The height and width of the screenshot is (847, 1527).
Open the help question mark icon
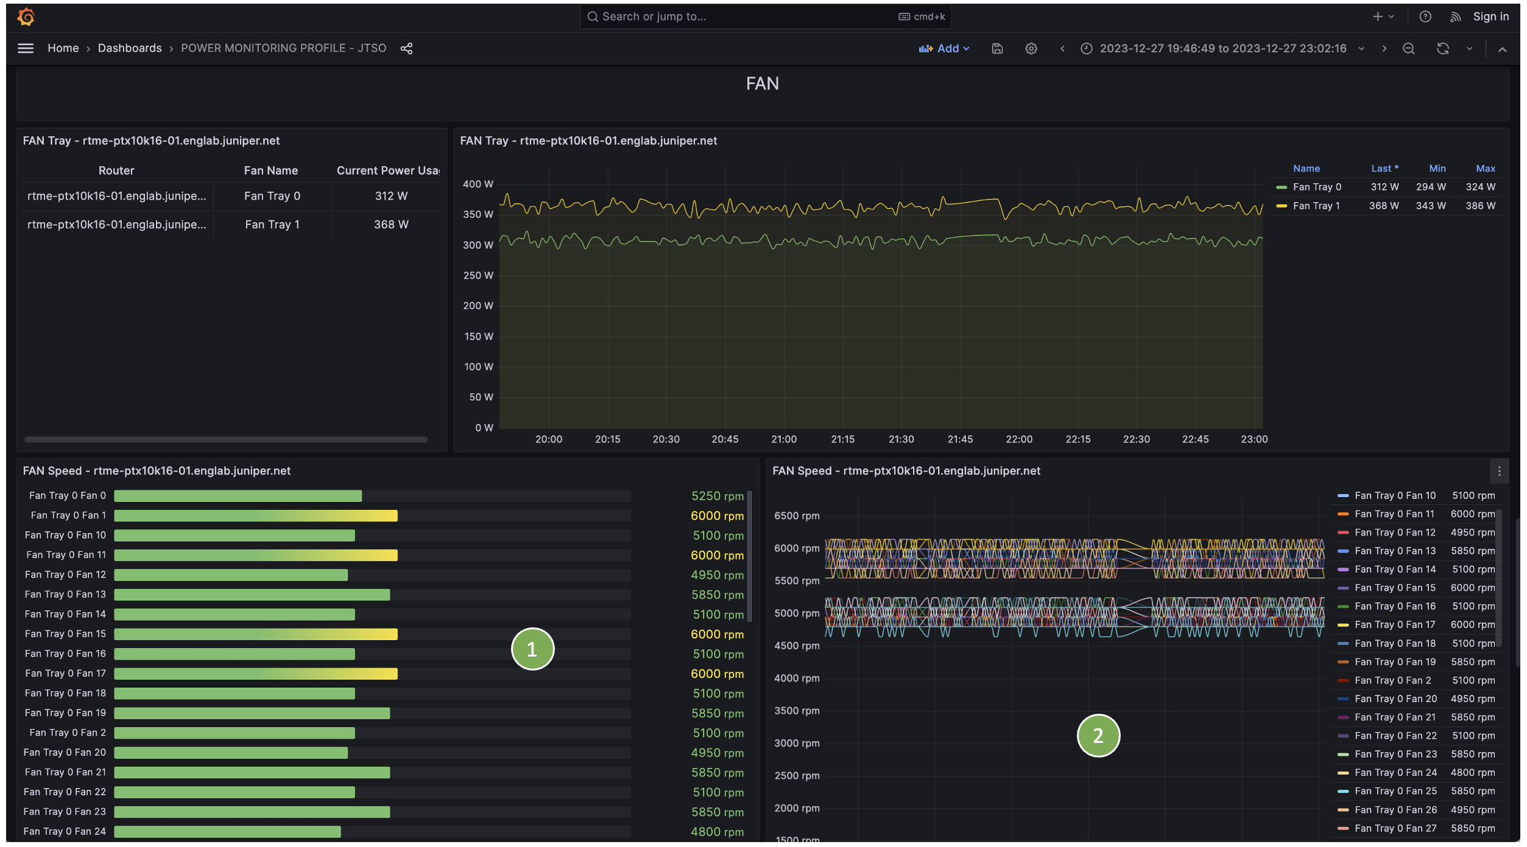pyautogui.click(x=1425, y=16)
